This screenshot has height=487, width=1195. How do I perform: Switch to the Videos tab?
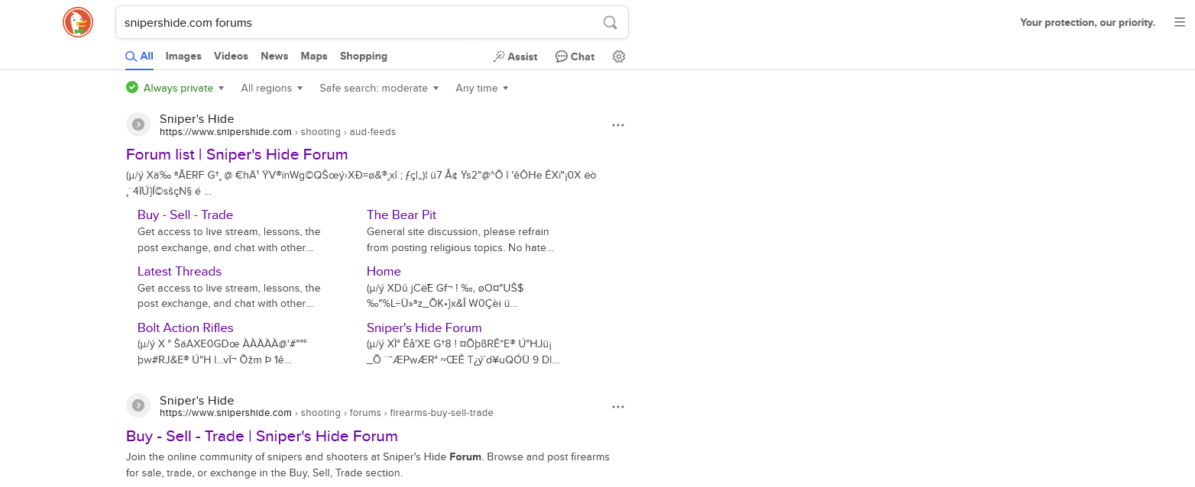point(231,56)
